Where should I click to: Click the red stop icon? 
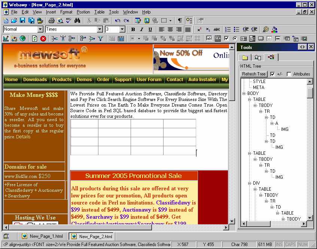click(x=43, y=39)
